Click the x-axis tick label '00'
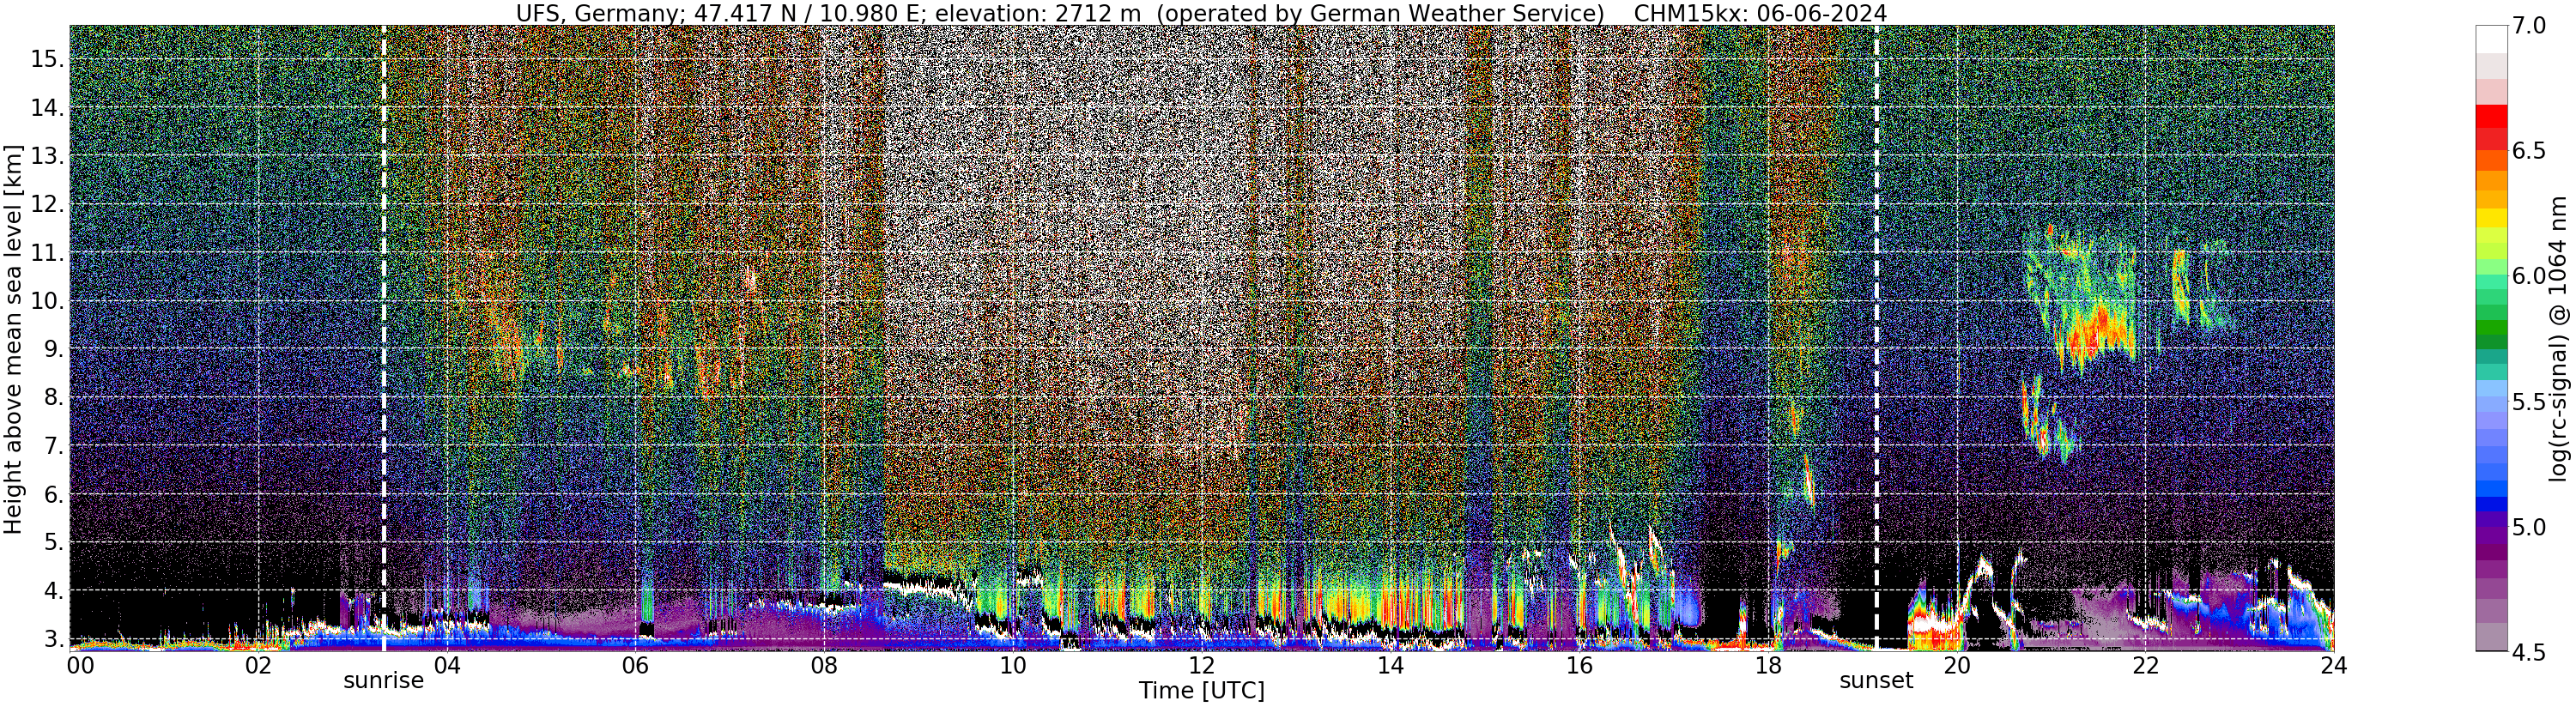This screenshot has width=2576, height=707. pos(80,666)
